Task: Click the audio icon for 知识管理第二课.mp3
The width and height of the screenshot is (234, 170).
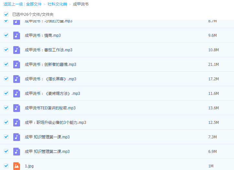Action: [x=16, y=152]
